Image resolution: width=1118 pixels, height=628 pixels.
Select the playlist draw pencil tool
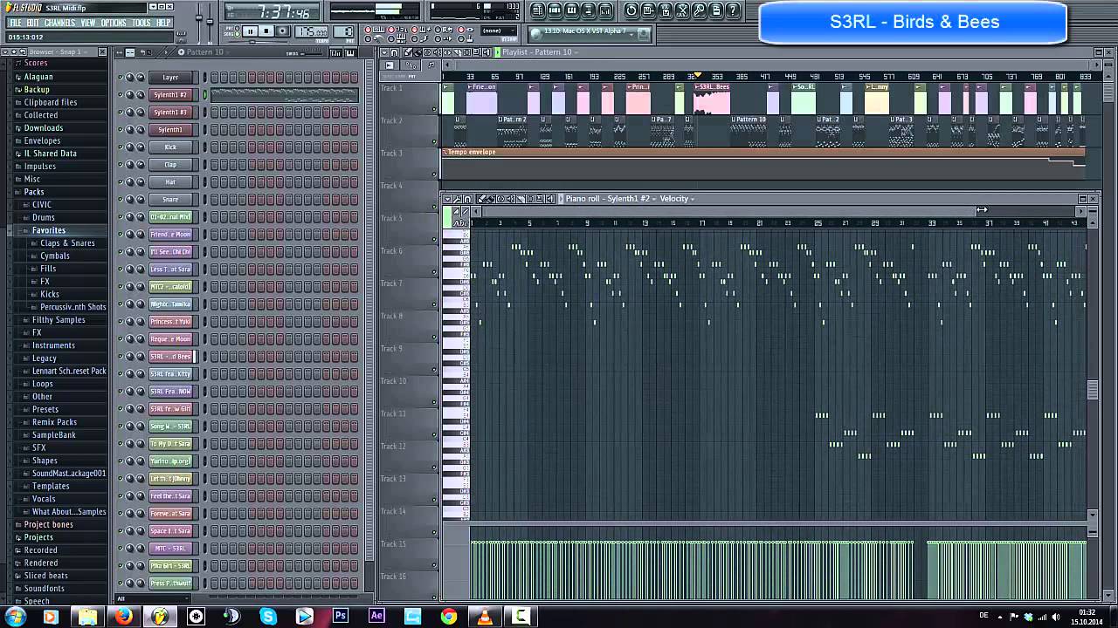[x=408, y=52]
